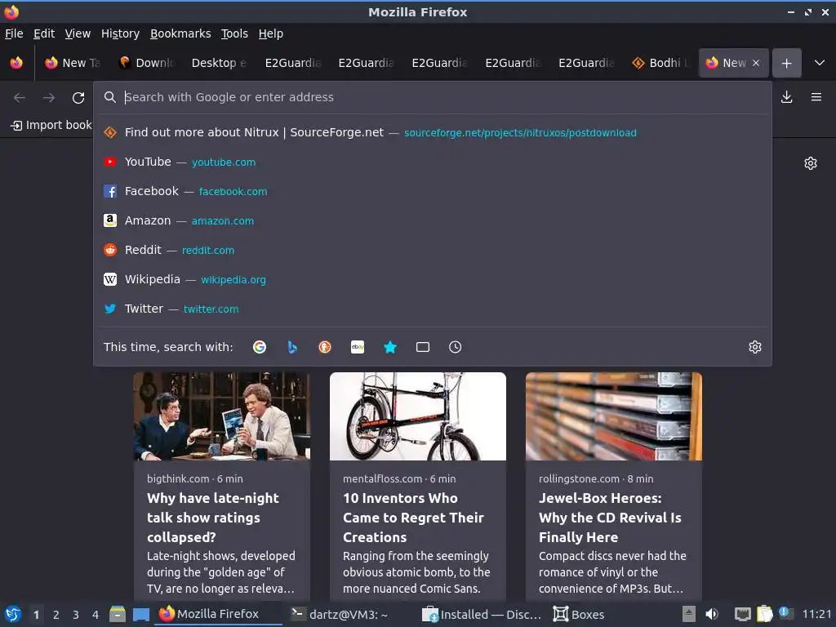Open the File menu
The image size is (836, 627).
point(14,33)
